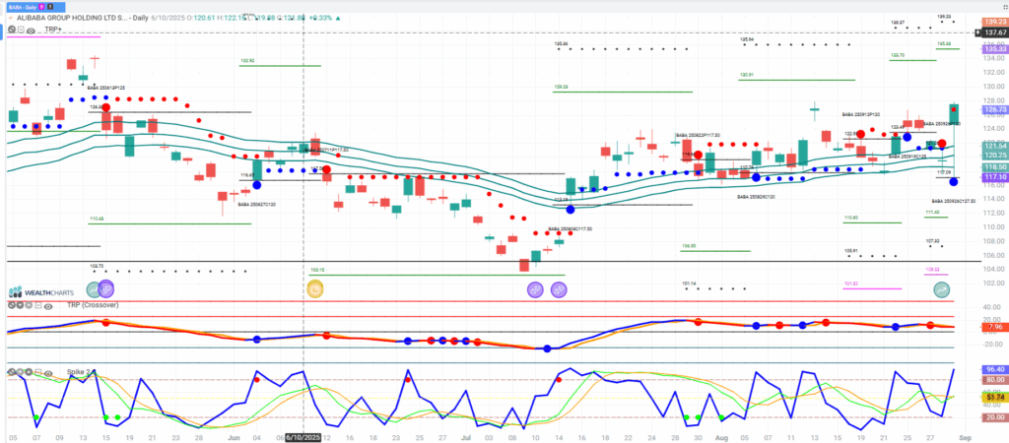Remove the Spike 2 indicator
This screenshot has height=443, width=1009.
click(12, 372)
